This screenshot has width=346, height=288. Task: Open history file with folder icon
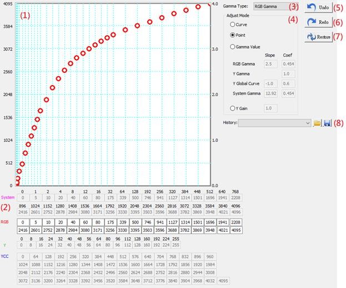[x=317, y=122]
